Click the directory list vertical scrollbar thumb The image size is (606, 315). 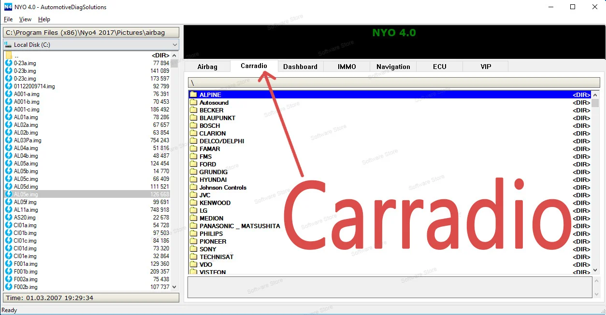point(595,103)
